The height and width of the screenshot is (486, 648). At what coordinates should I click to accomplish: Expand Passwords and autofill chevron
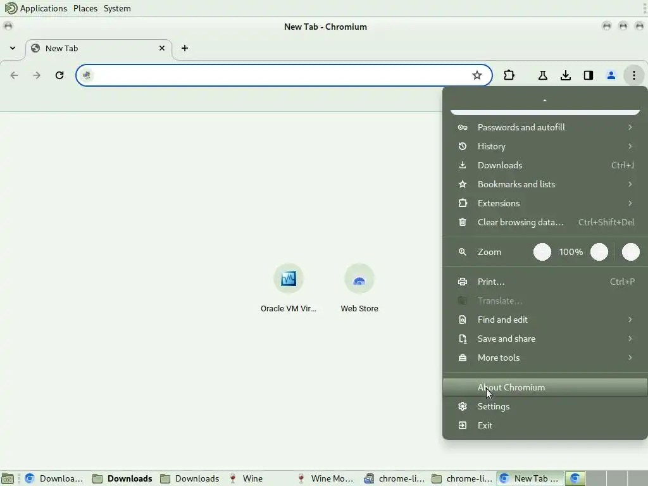click(x=630, y=127)
